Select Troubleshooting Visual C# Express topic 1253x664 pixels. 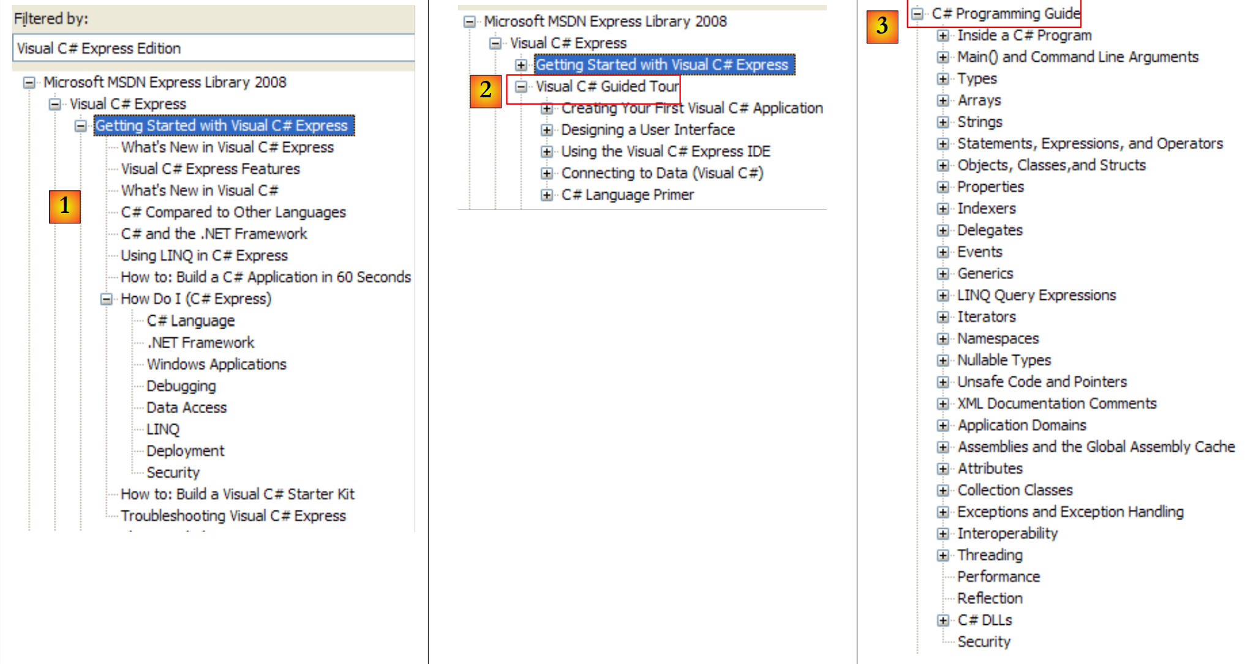(x=233, y=516)
